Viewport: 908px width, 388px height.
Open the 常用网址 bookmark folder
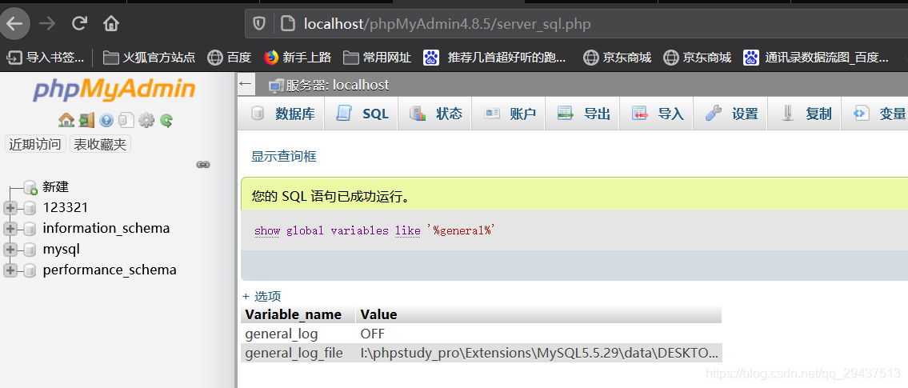[x=377, y=58]
